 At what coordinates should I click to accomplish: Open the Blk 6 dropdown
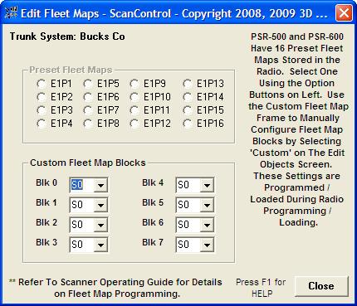(x=207, y=225)
